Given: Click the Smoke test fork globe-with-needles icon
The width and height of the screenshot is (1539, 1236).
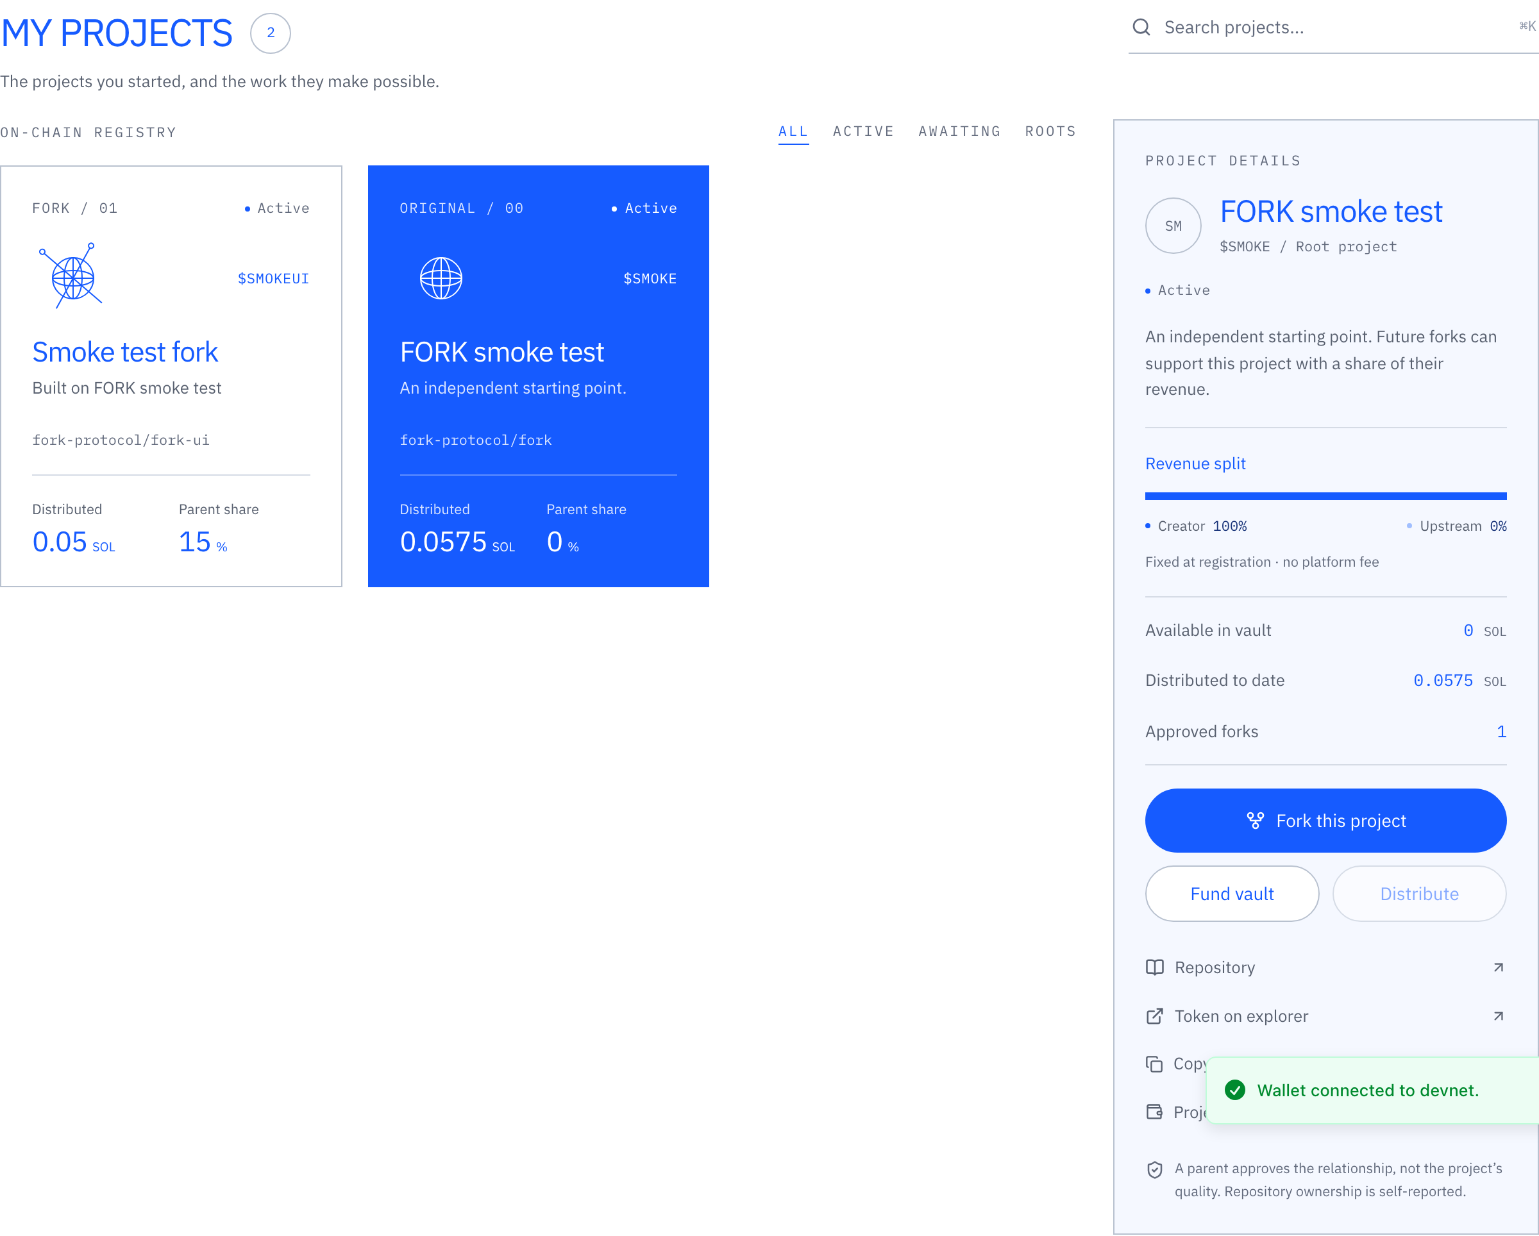Looking at the screenshot, I should [x=71, y=276].
